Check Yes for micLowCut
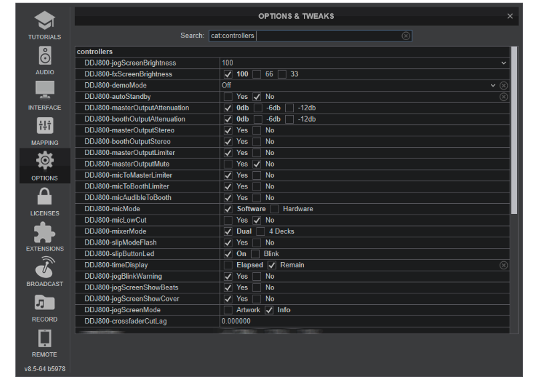Image resolution: width=537 pixels, height=389 pixels. (x=228, y=221)
